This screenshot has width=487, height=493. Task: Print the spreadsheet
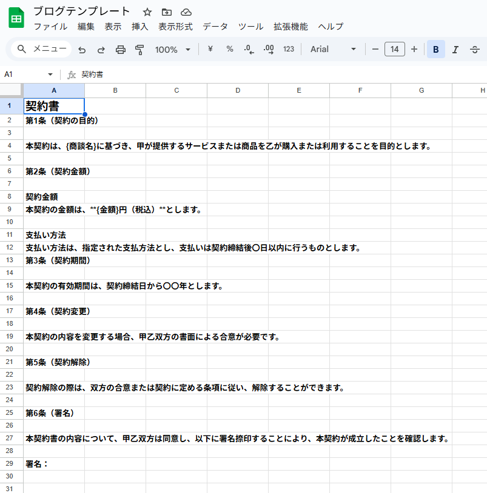tap(121, 50)
